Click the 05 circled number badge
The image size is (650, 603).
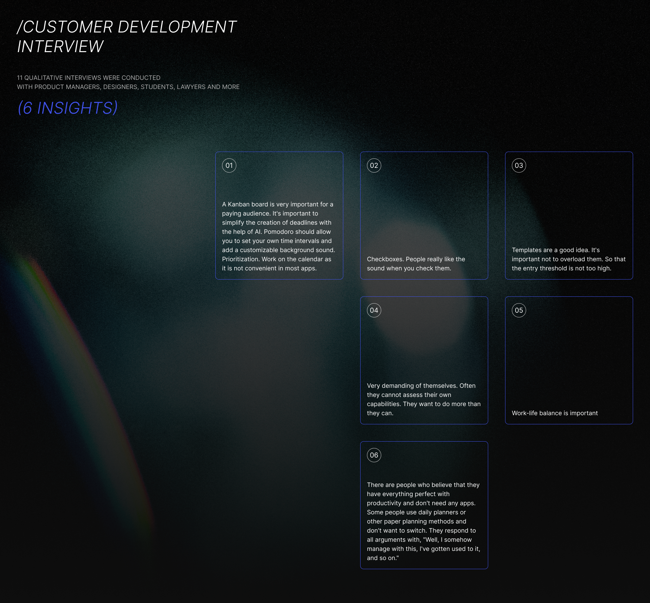(519, 310)
